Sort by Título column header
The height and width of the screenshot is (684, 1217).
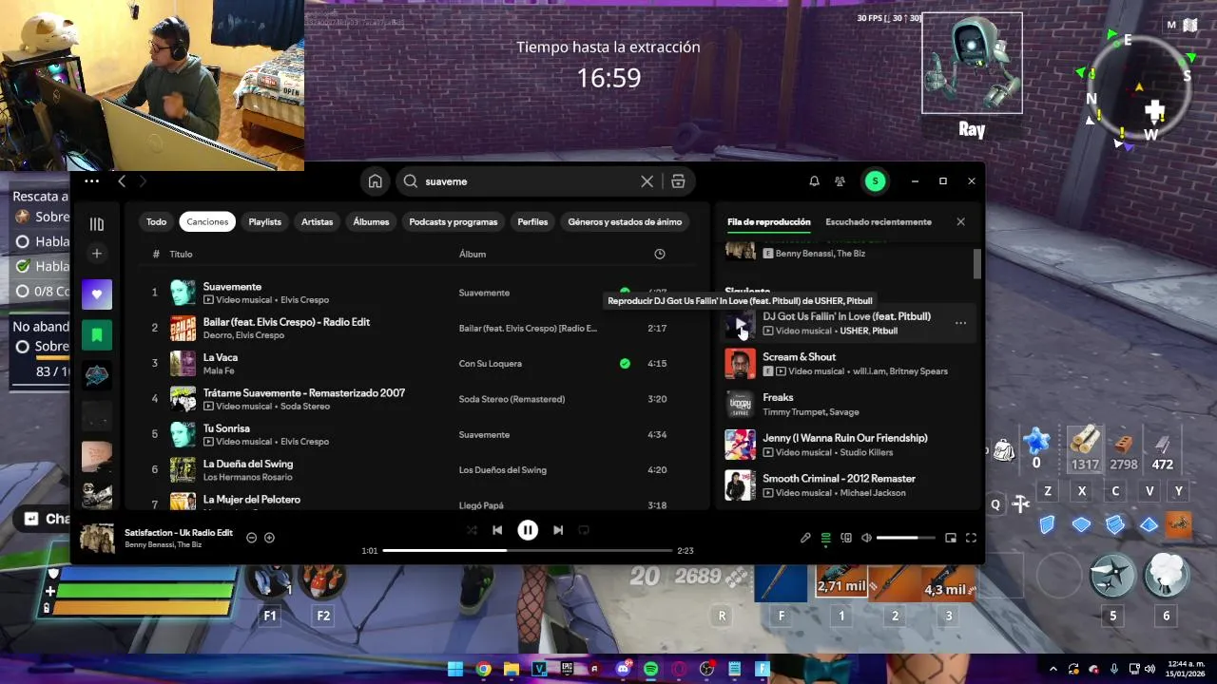tap(181, 254)
